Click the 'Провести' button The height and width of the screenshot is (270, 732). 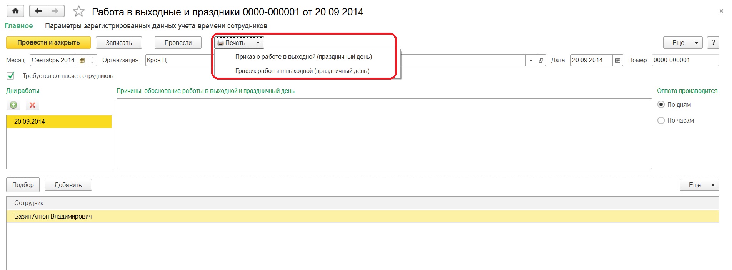click(178, 43)
